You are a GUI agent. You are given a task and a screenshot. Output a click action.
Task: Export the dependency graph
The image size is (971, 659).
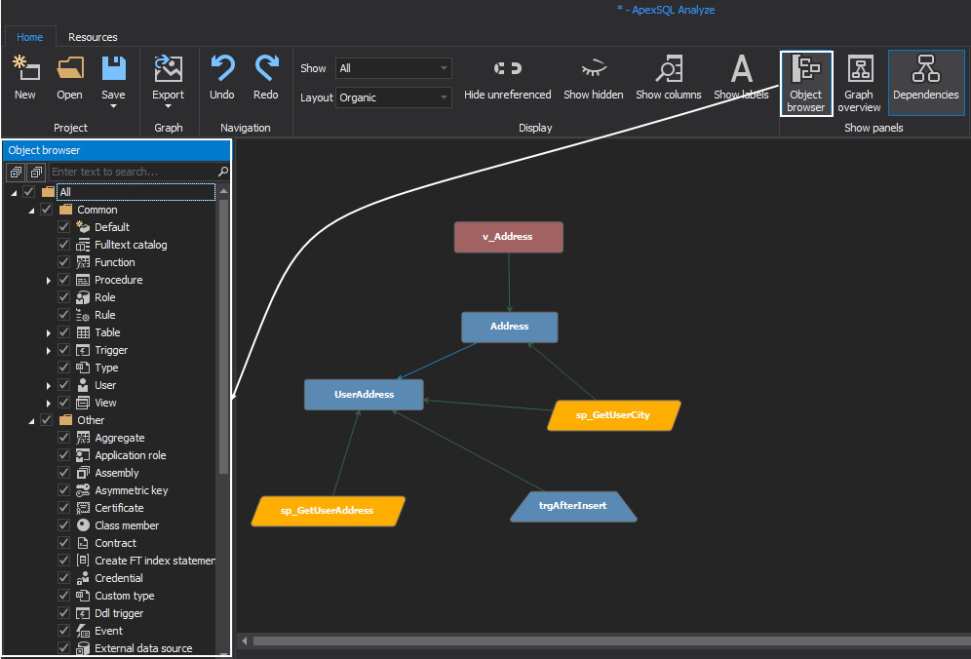[x=168, y=78]
